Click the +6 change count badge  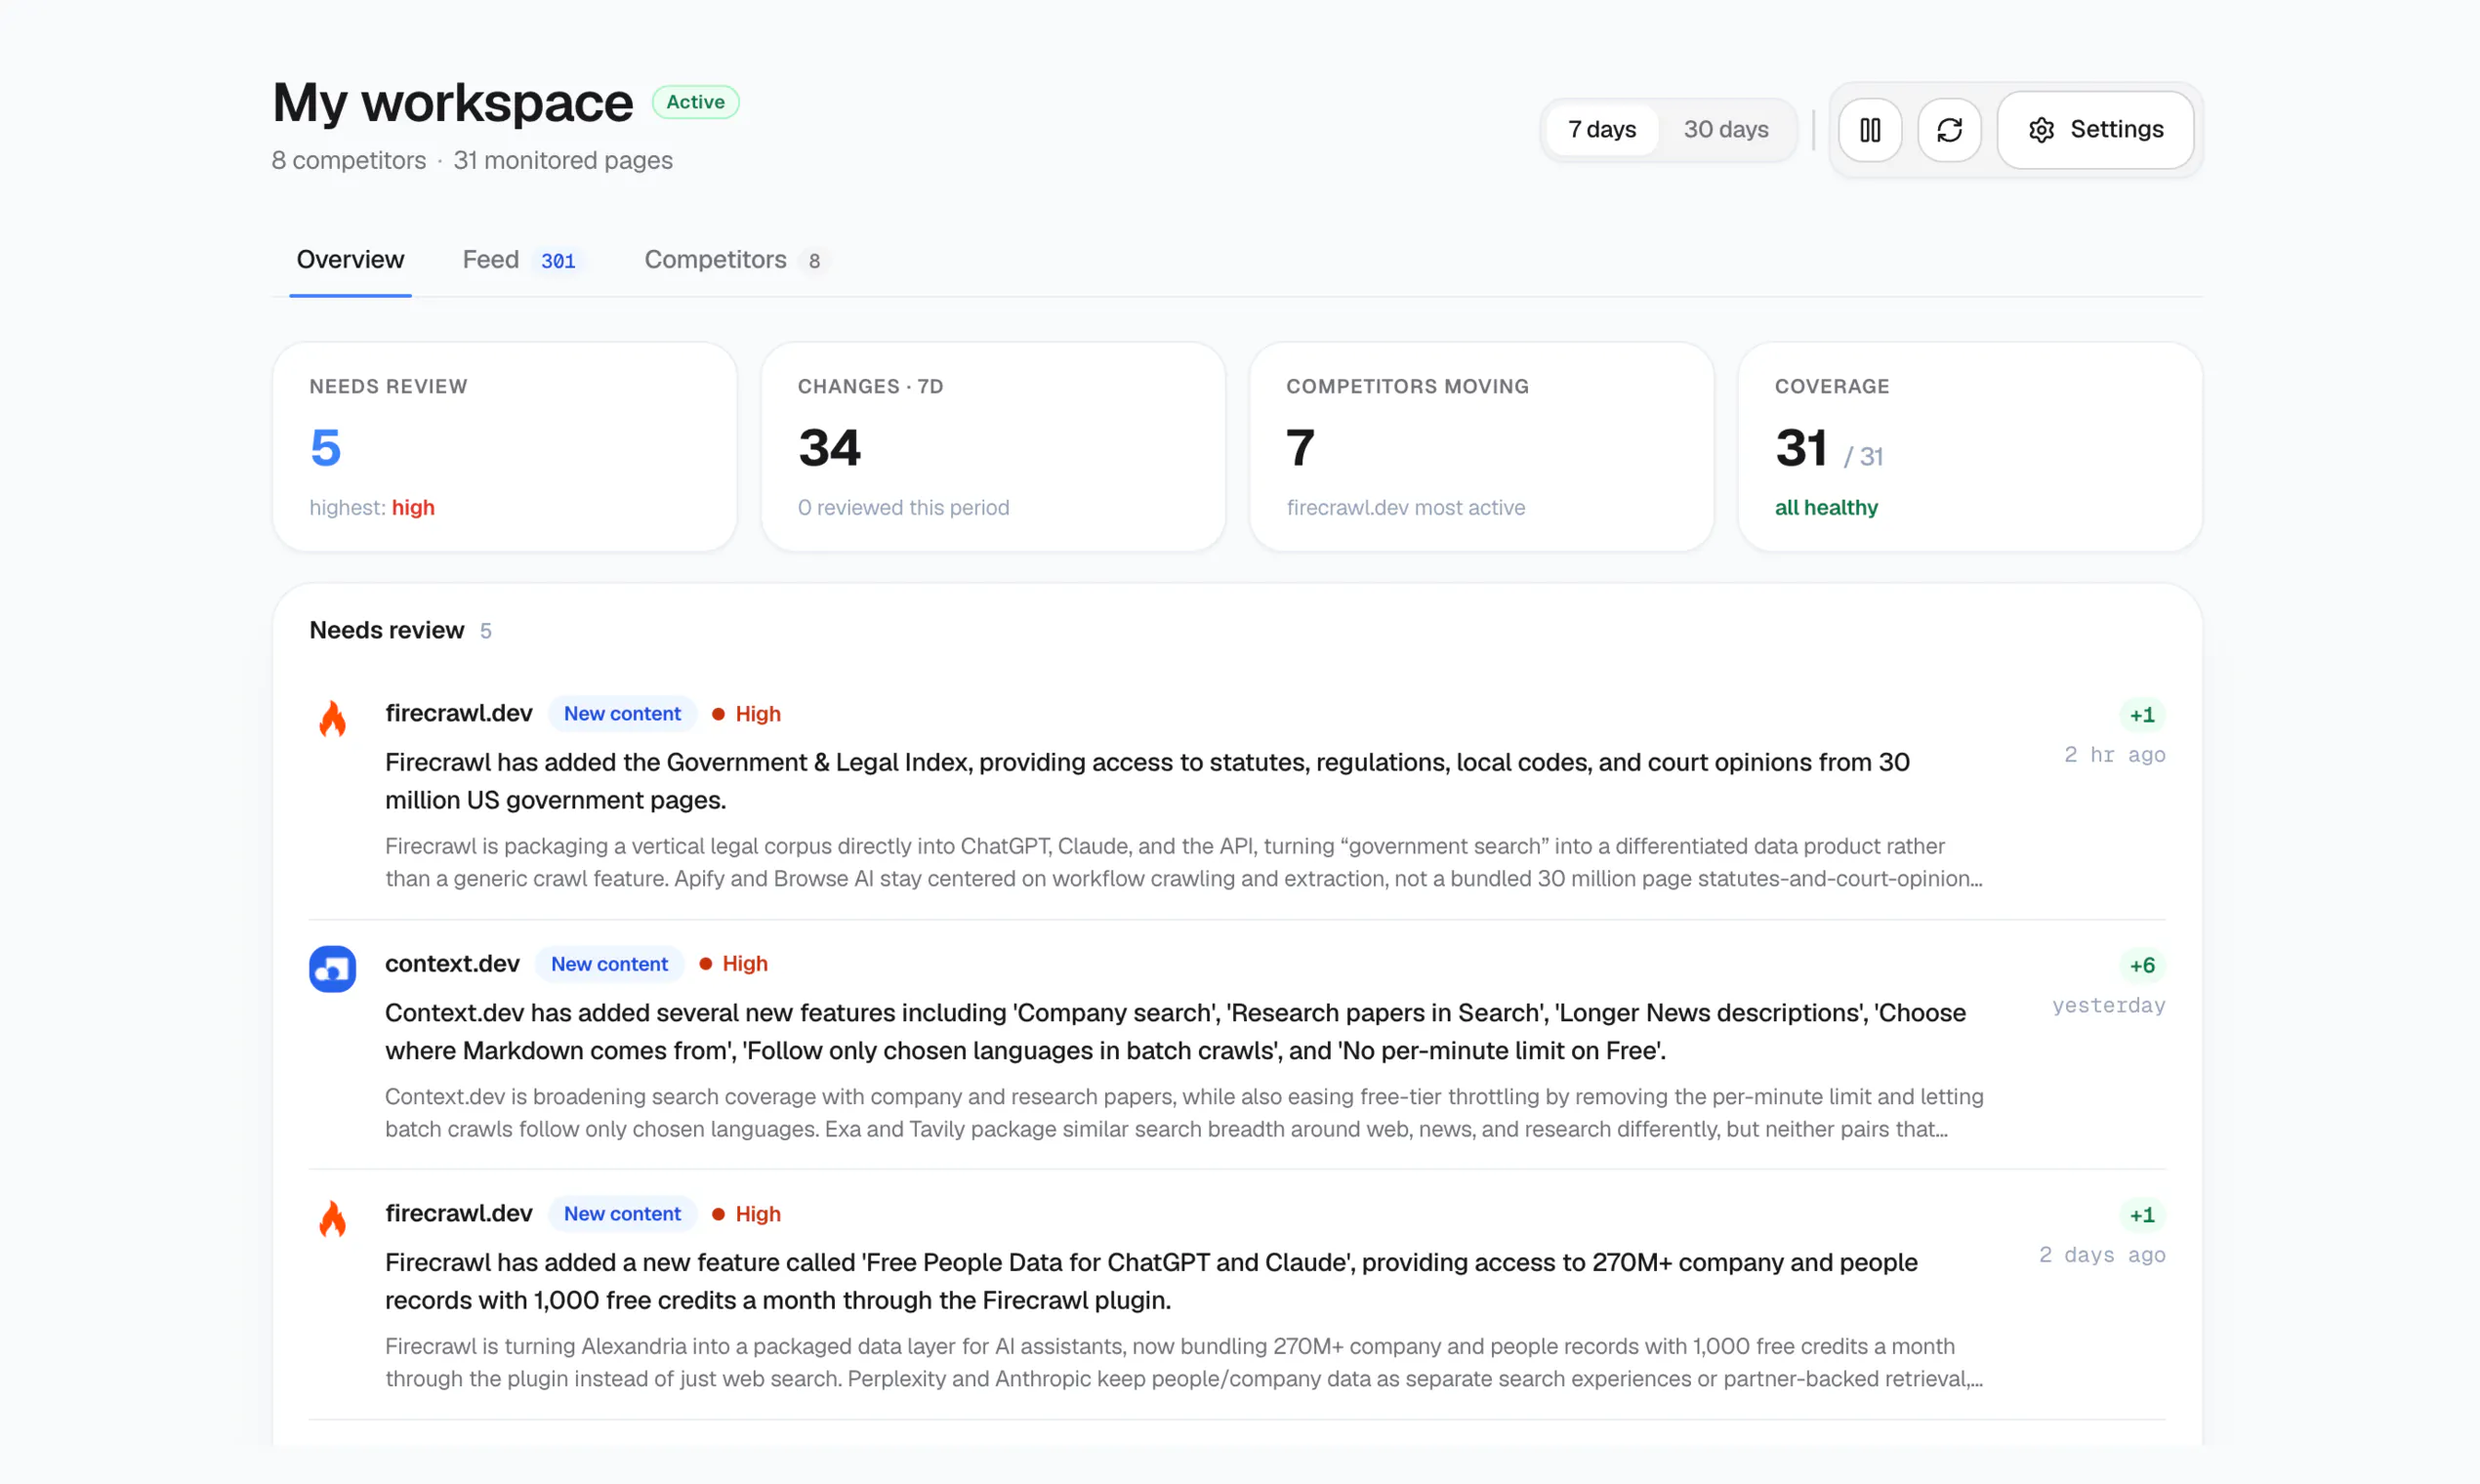click(x=2142, y=965)
